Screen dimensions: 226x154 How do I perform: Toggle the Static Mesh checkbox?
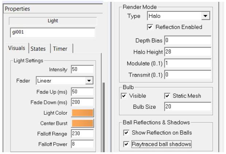(167, 96)
